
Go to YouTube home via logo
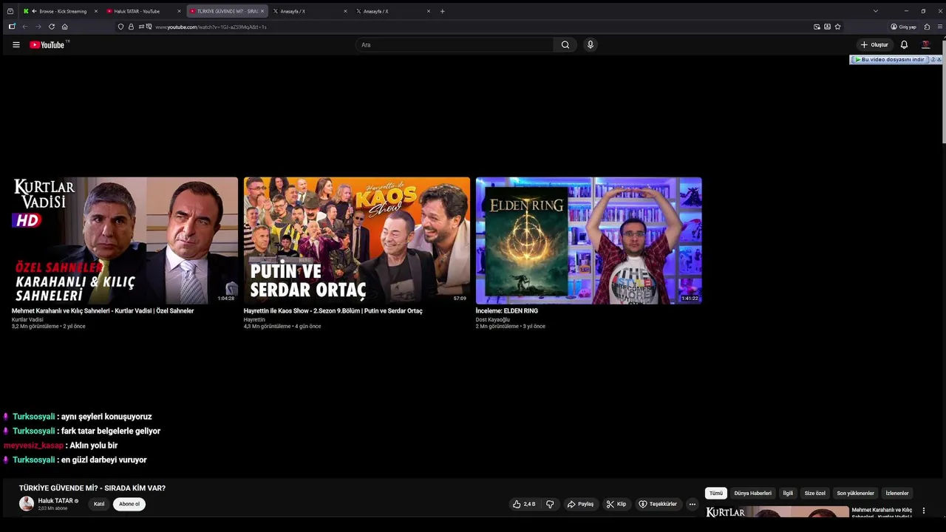click(x=49, y=45)
